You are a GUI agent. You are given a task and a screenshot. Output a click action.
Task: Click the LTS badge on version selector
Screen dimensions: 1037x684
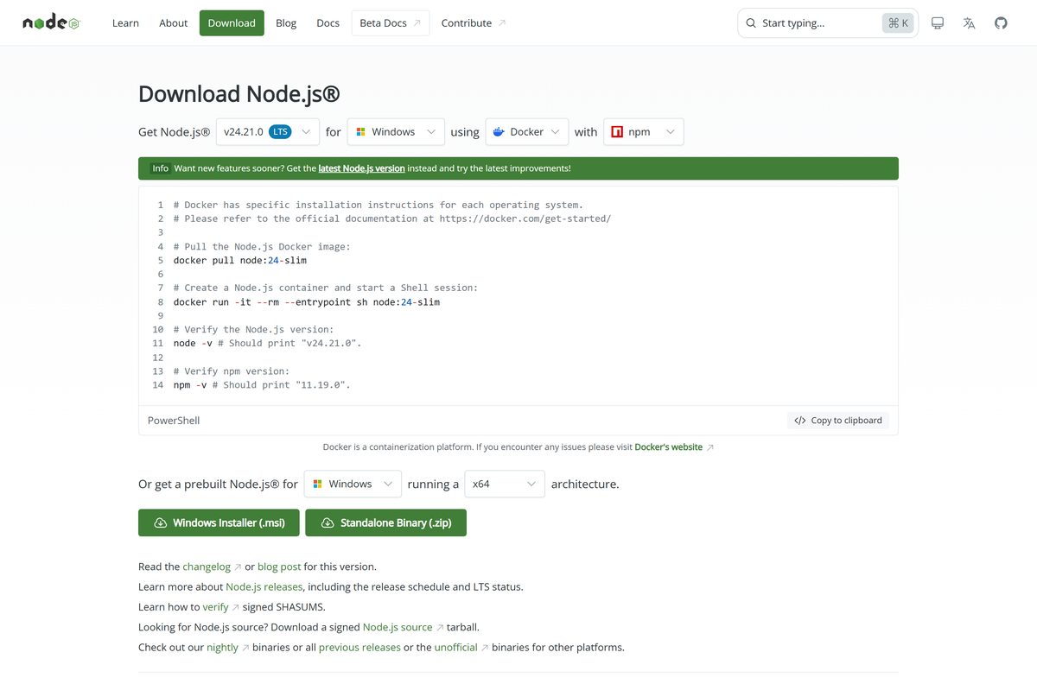click(280, 132)
